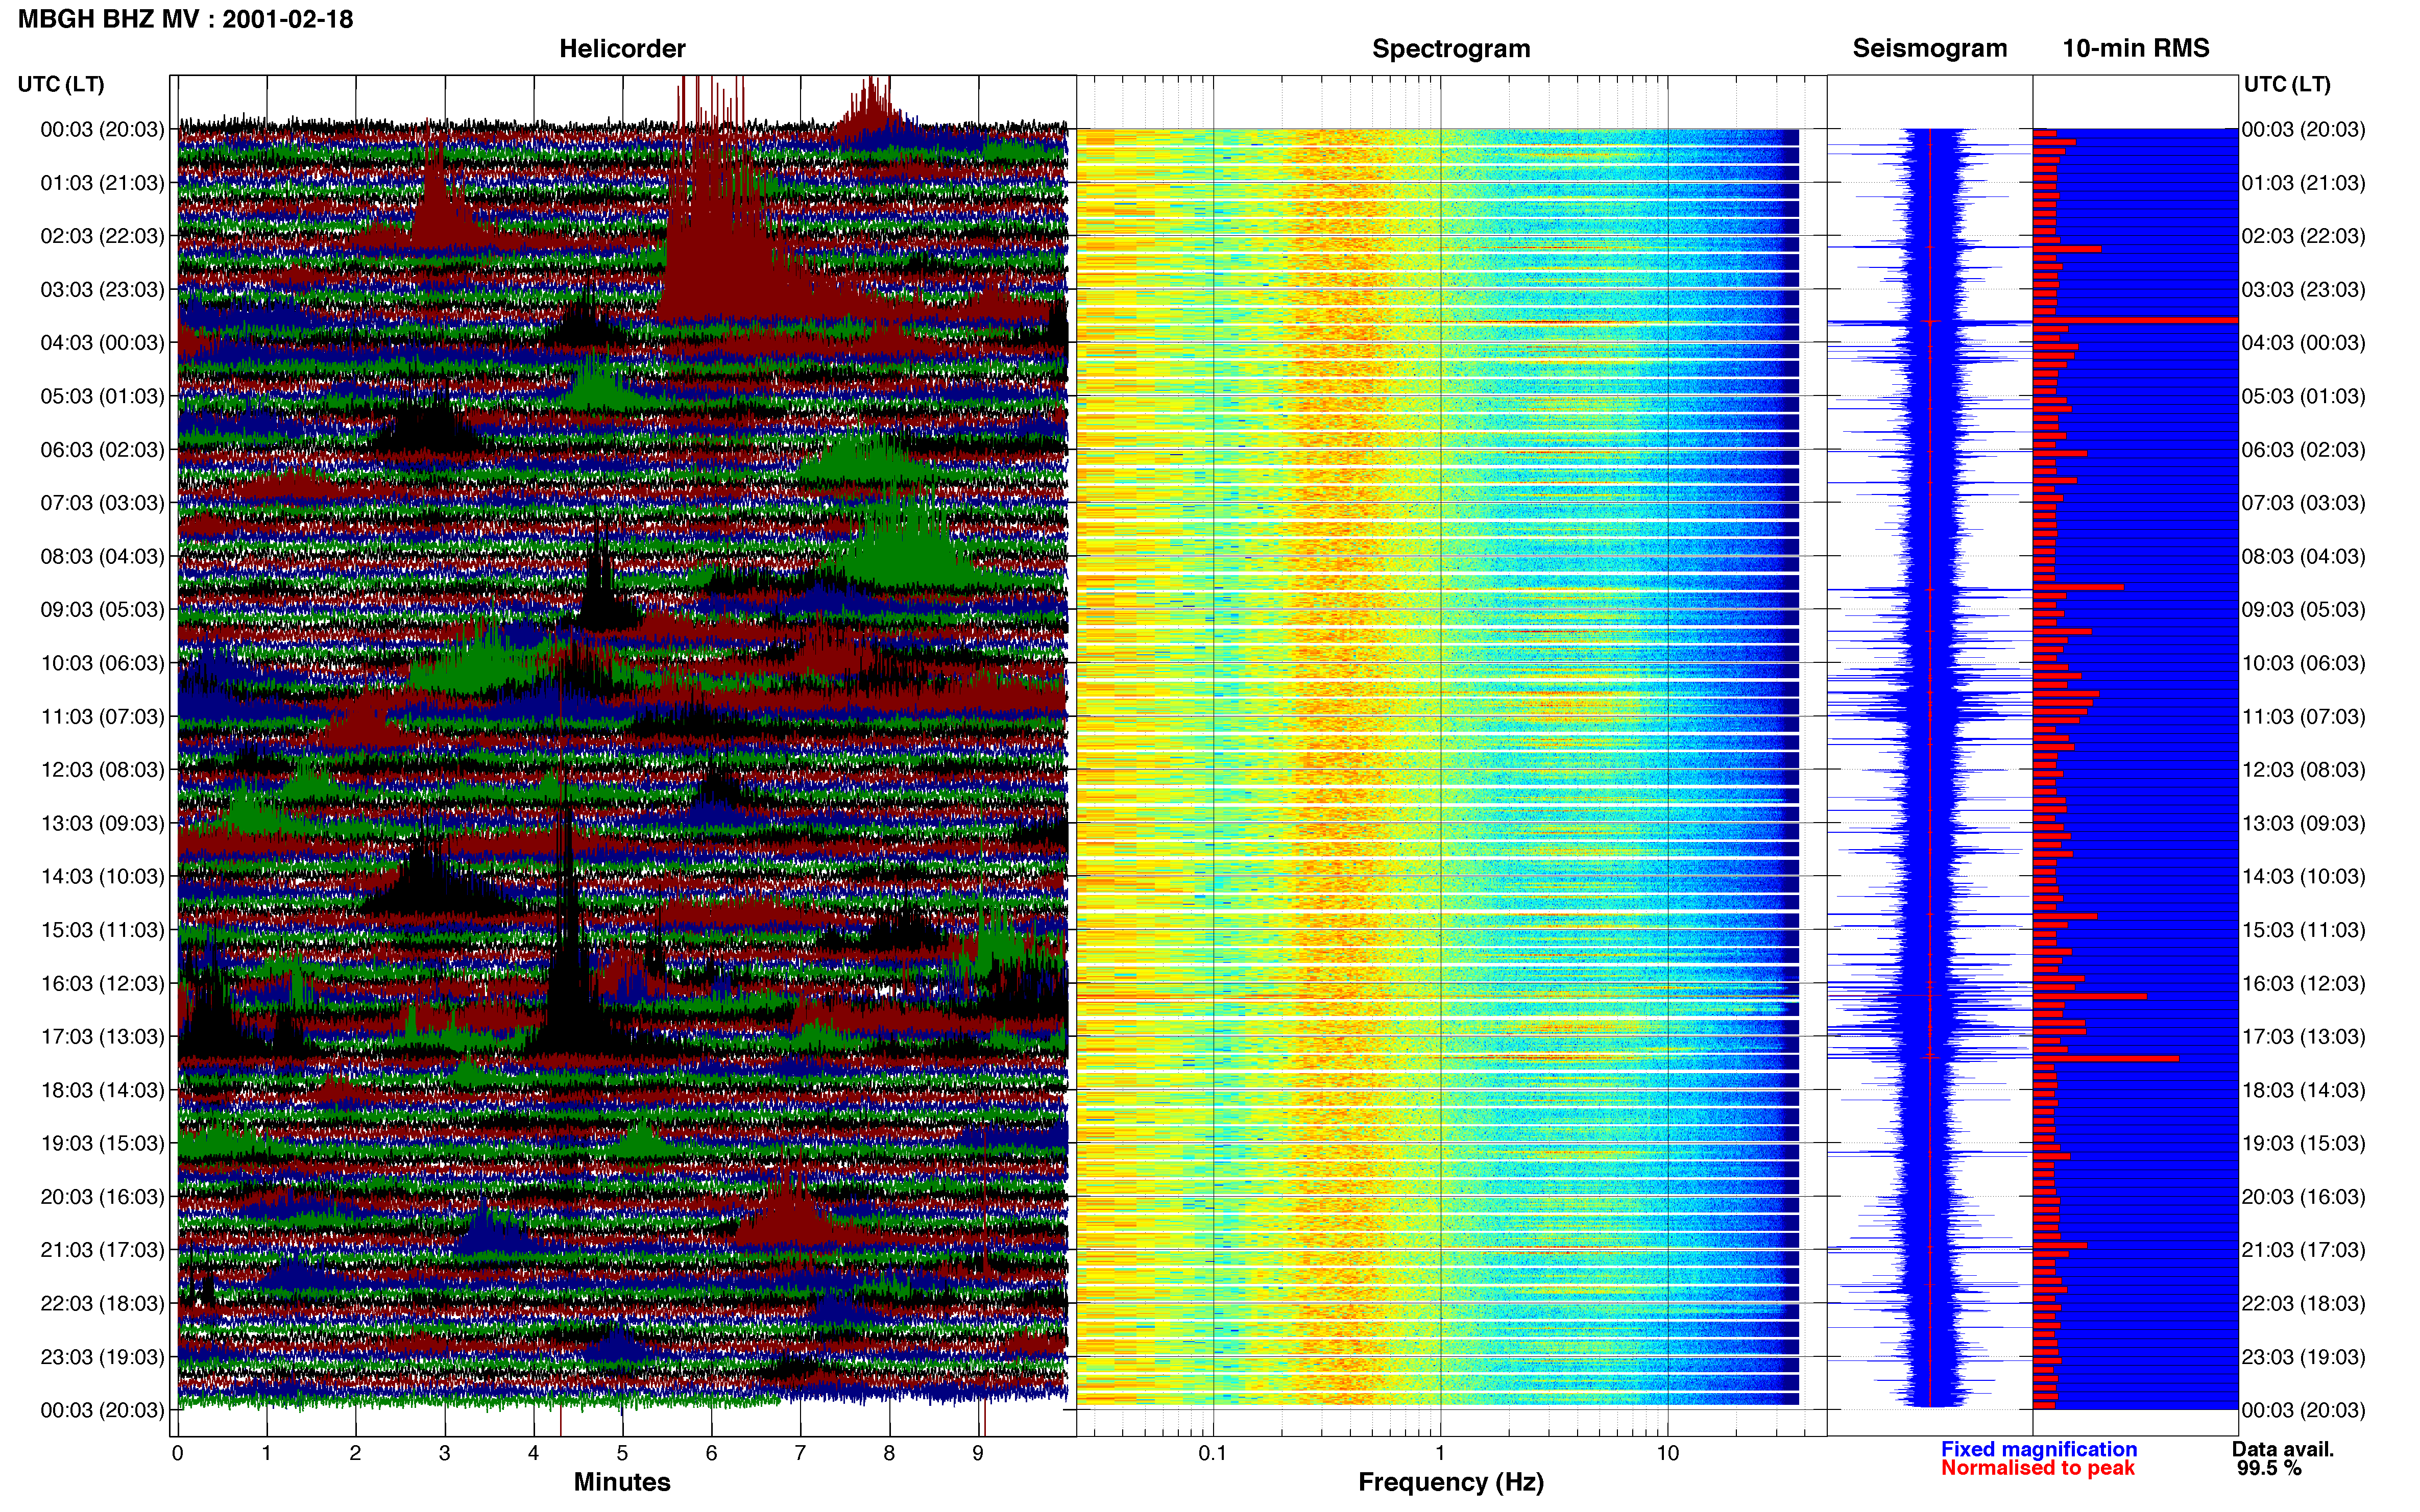This screenshot has width=2420, height=1512.
Task: Click the Data avail. label
Action: pyautogui.click(x=2283, y=1449)
